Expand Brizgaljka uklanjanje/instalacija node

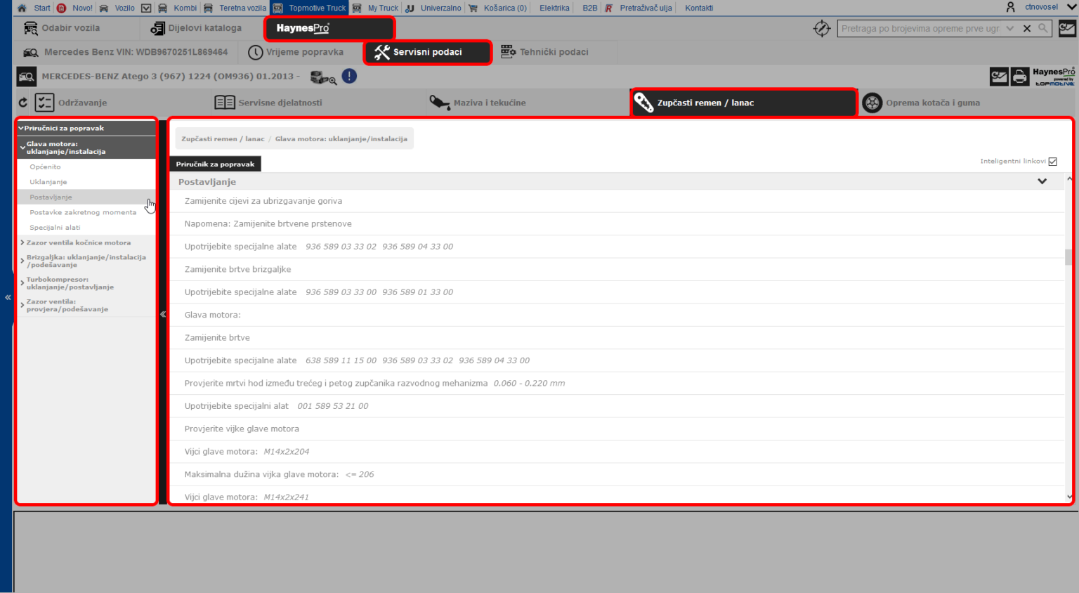86,261
